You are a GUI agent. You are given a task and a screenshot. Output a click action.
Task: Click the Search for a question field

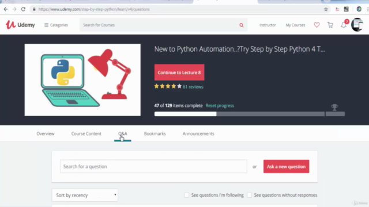[x=153, y=166]
